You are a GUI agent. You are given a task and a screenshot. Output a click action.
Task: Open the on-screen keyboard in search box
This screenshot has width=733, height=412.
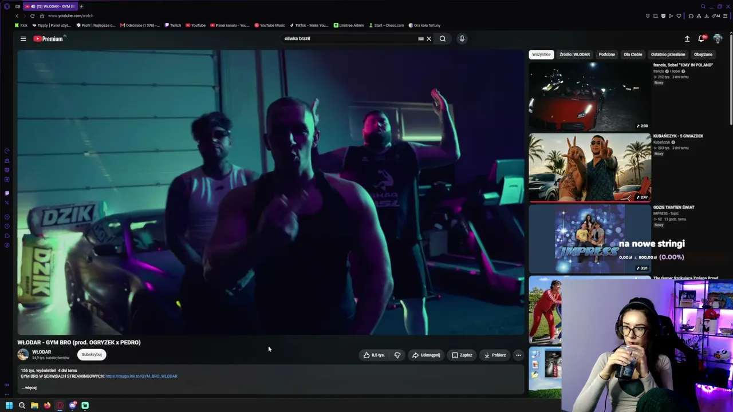click(x=421, y=39)
